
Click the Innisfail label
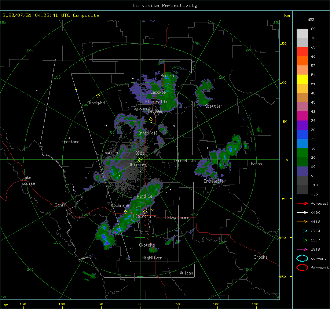point(148,133)
